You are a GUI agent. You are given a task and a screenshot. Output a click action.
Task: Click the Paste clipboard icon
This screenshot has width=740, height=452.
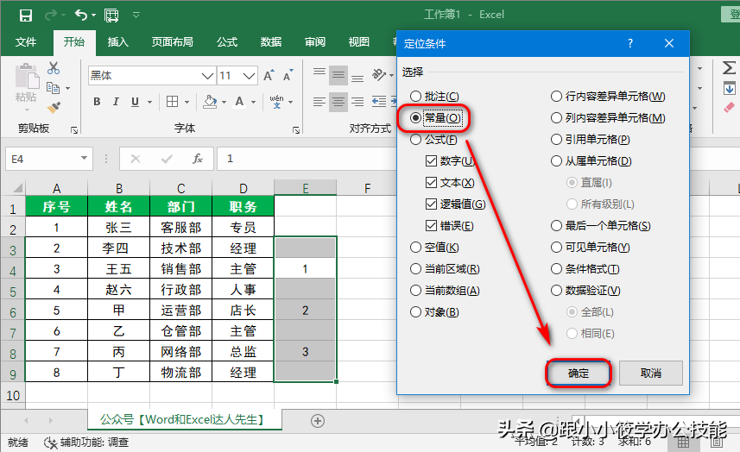[x=27, y=77]
